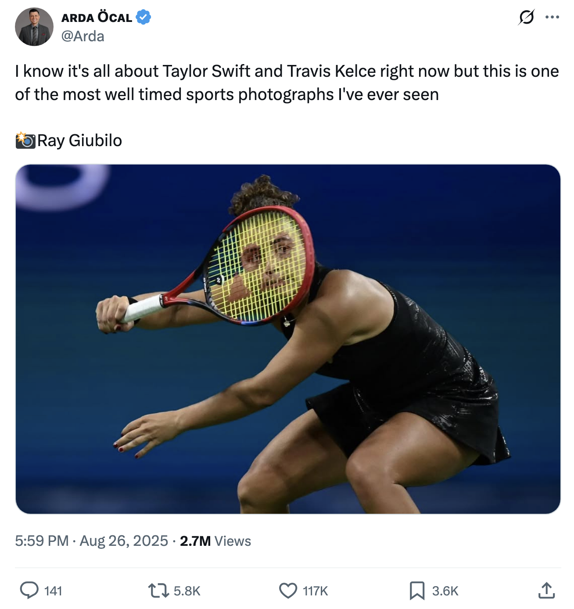The image size is (574, 609).
Task: Click the 117K likes count
Action: tap(316, 591)
